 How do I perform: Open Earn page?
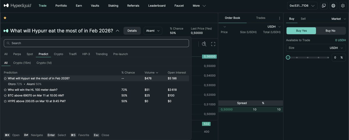coord(79,6)
